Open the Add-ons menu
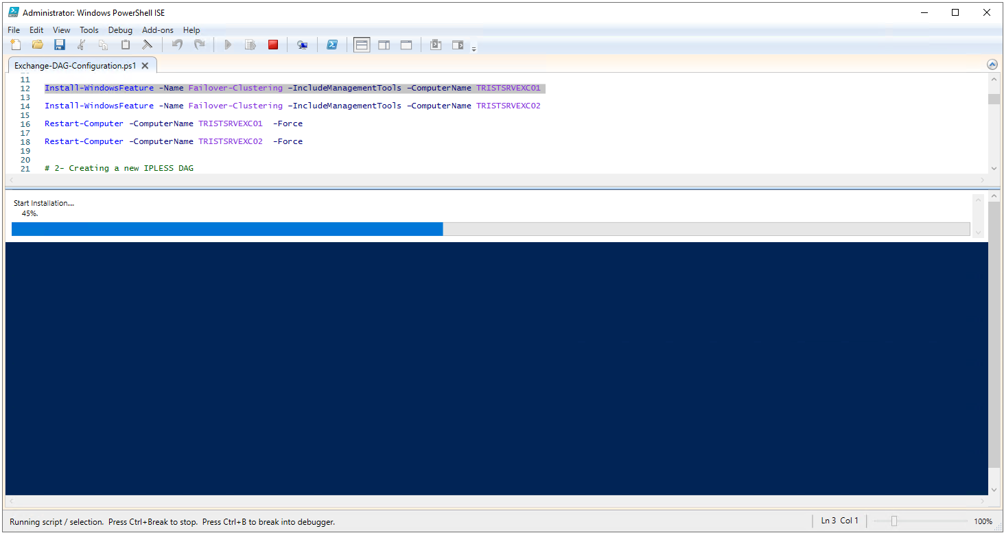Image resolution: width=1004 pixels, height=533 pixels. click(158, 30)
